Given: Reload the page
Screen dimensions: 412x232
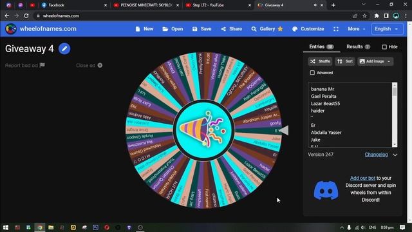Looking at the screenshot, I should [x=26, y=16].
